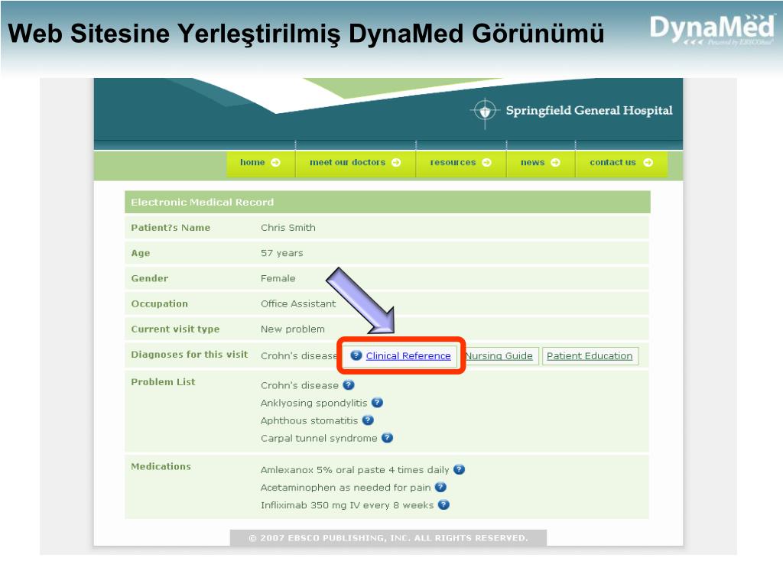Screen dimensions: 783x587
Task: Click Acetaminophen as needed for pain text
Action: [346, 487]
